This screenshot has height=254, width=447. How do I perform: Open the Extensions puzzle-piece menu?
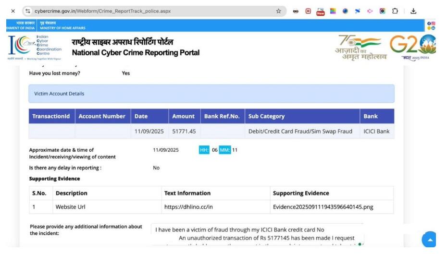click(395, 11)
